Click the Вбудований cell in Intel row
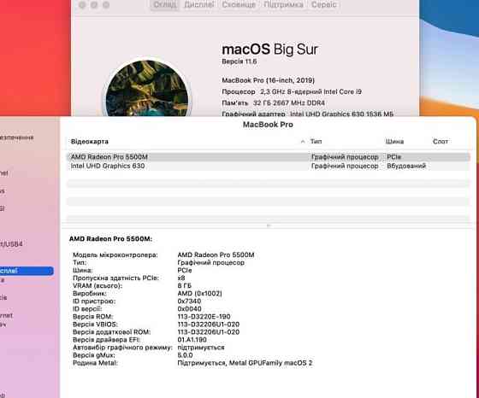 (406, 166)
